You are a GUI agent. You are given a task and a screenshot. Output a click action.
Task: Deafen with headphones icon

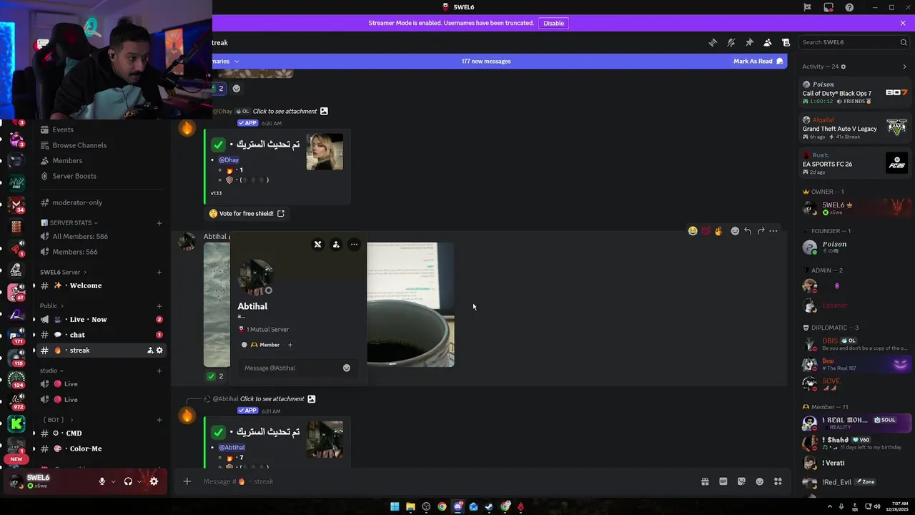click(x=128, y=481)
